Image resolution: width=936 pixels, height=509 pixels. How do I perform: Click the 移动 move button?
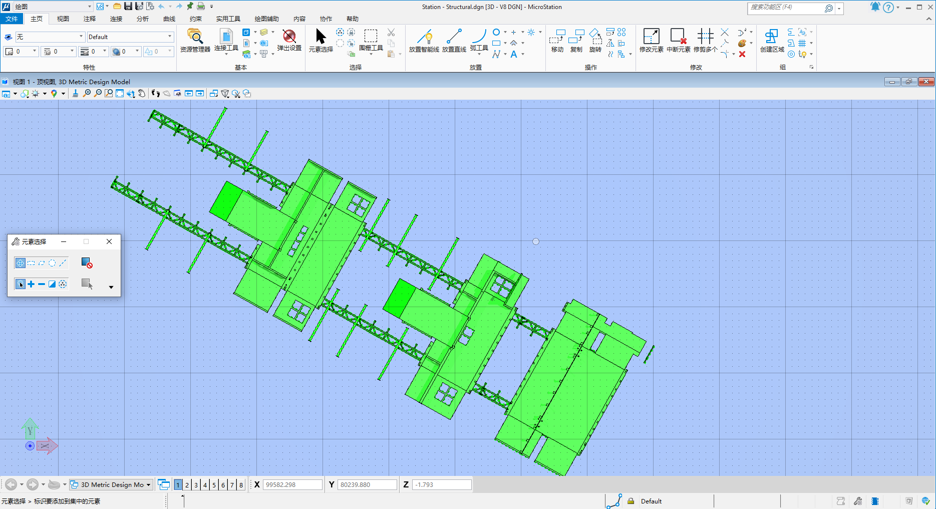[557, 40]
